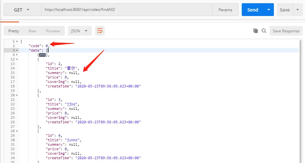Send the request
The image size is (305, 163).
[x=253, y=10]
